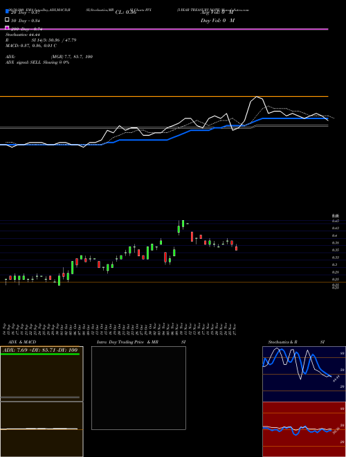The height and width of the screenshot is (457, 346).
Task: Click the blue 20 Day legend swatch
Action: coord(8,11)
